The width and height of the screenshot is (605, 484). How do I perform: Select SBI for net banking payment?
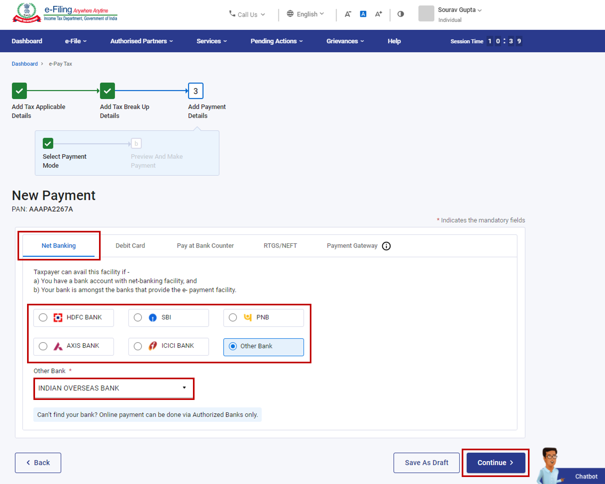point(138,317)
